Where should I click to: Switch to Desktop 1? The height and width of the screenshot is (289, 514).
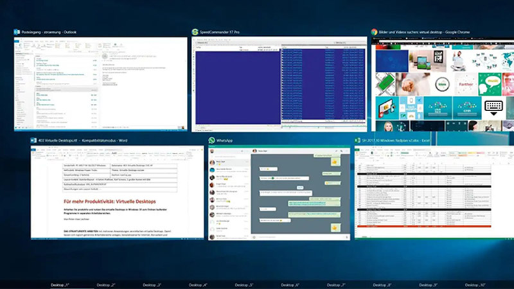click(60, 284)
